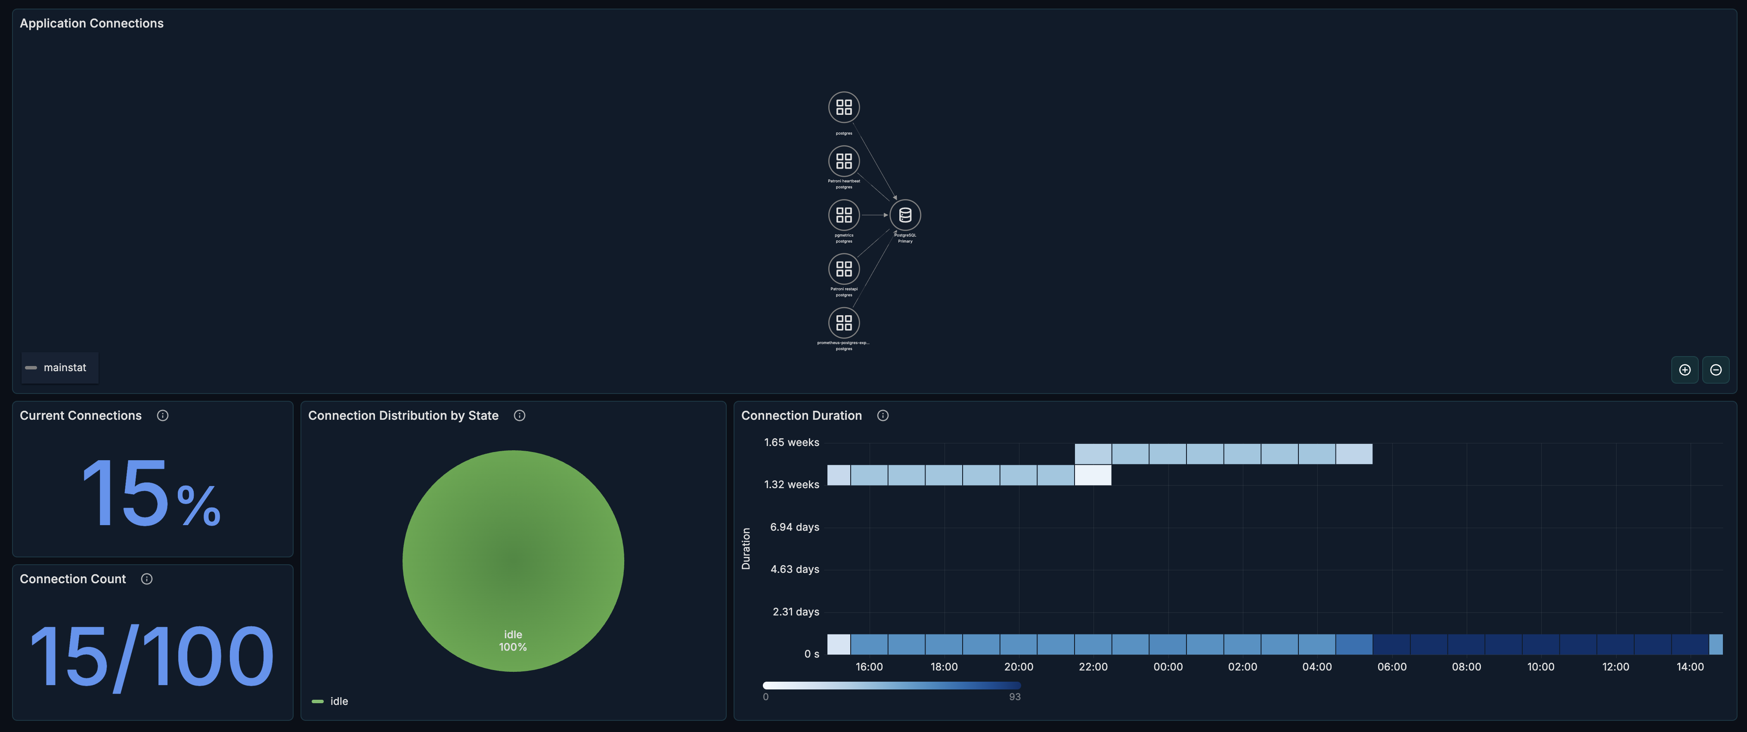Open Application Connections panel title menu

[x=92, y=23]
